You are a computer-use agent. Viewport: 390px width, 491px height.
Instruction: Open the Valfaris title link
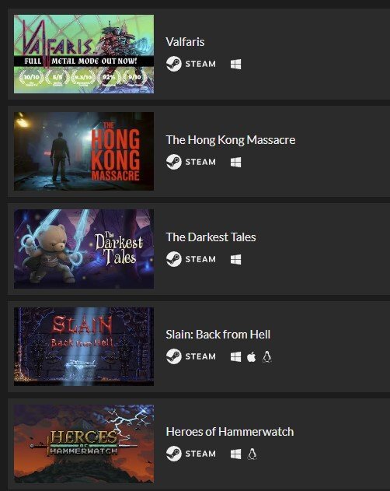pyautogui.click(x=185, y=42)
